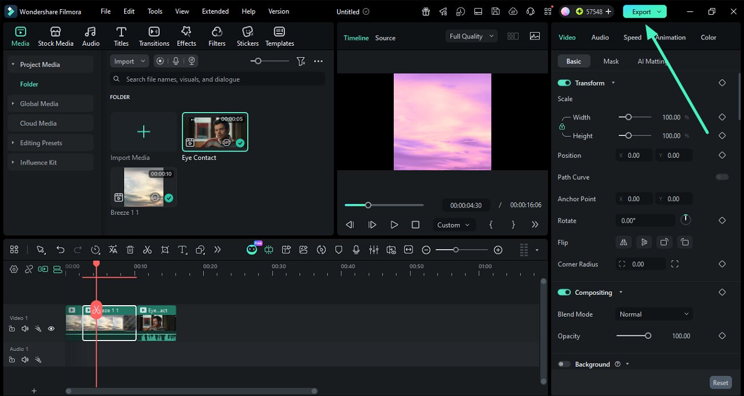Click the Play button under preview
Image resolution: width=744 pixels, height=396 pixels.
pyautogui.click(x=394, y=225)
